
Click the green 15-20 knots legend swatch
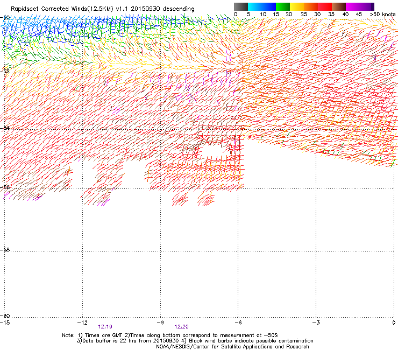click(283, 6)
